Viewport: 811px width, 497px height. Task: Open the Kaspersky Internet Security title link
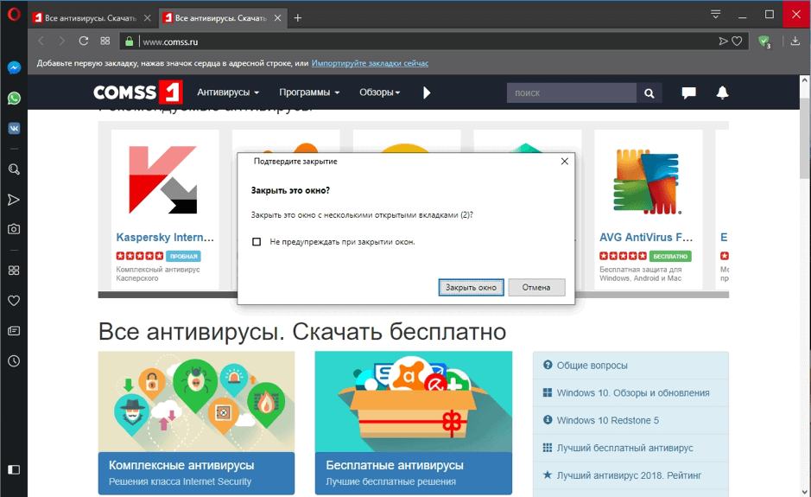point(165,237)
